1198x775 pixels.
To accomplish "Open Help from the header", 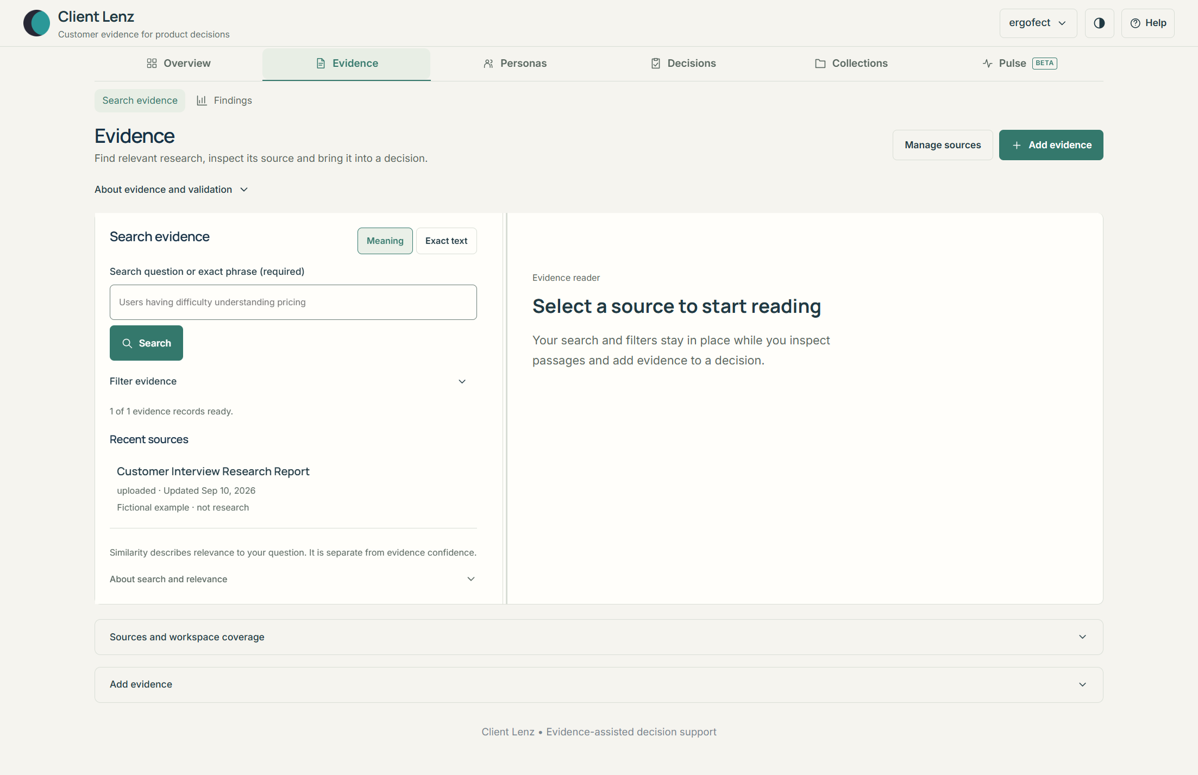I will click(x=1147, y=23).
